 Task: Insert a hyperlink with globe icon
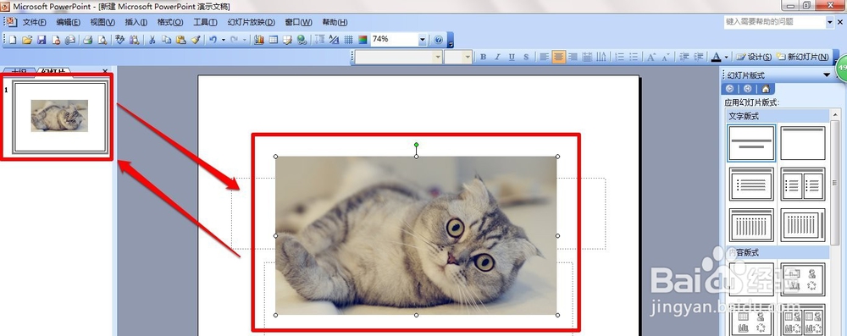[x=302, y=40]
